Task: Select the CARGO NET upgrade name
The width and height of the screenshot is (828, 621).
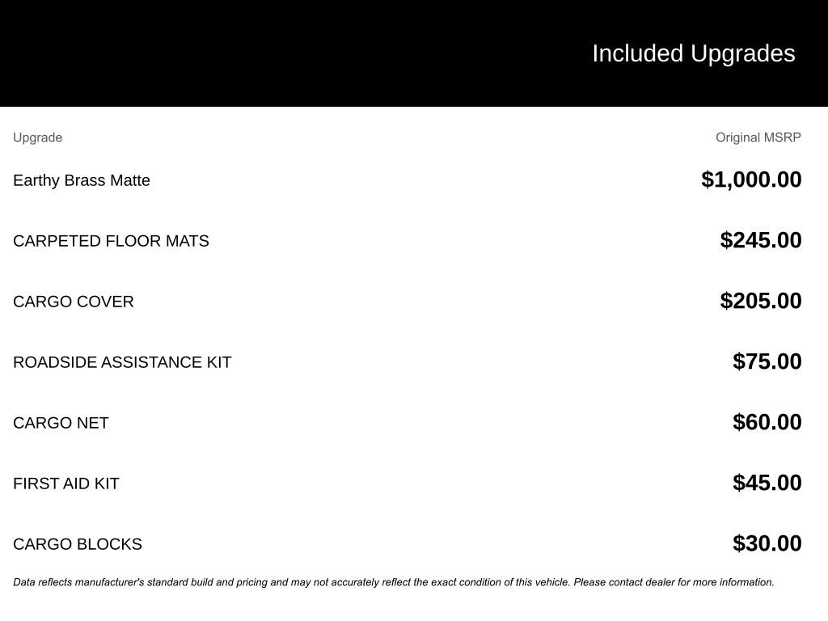Action: coord(61,423)
